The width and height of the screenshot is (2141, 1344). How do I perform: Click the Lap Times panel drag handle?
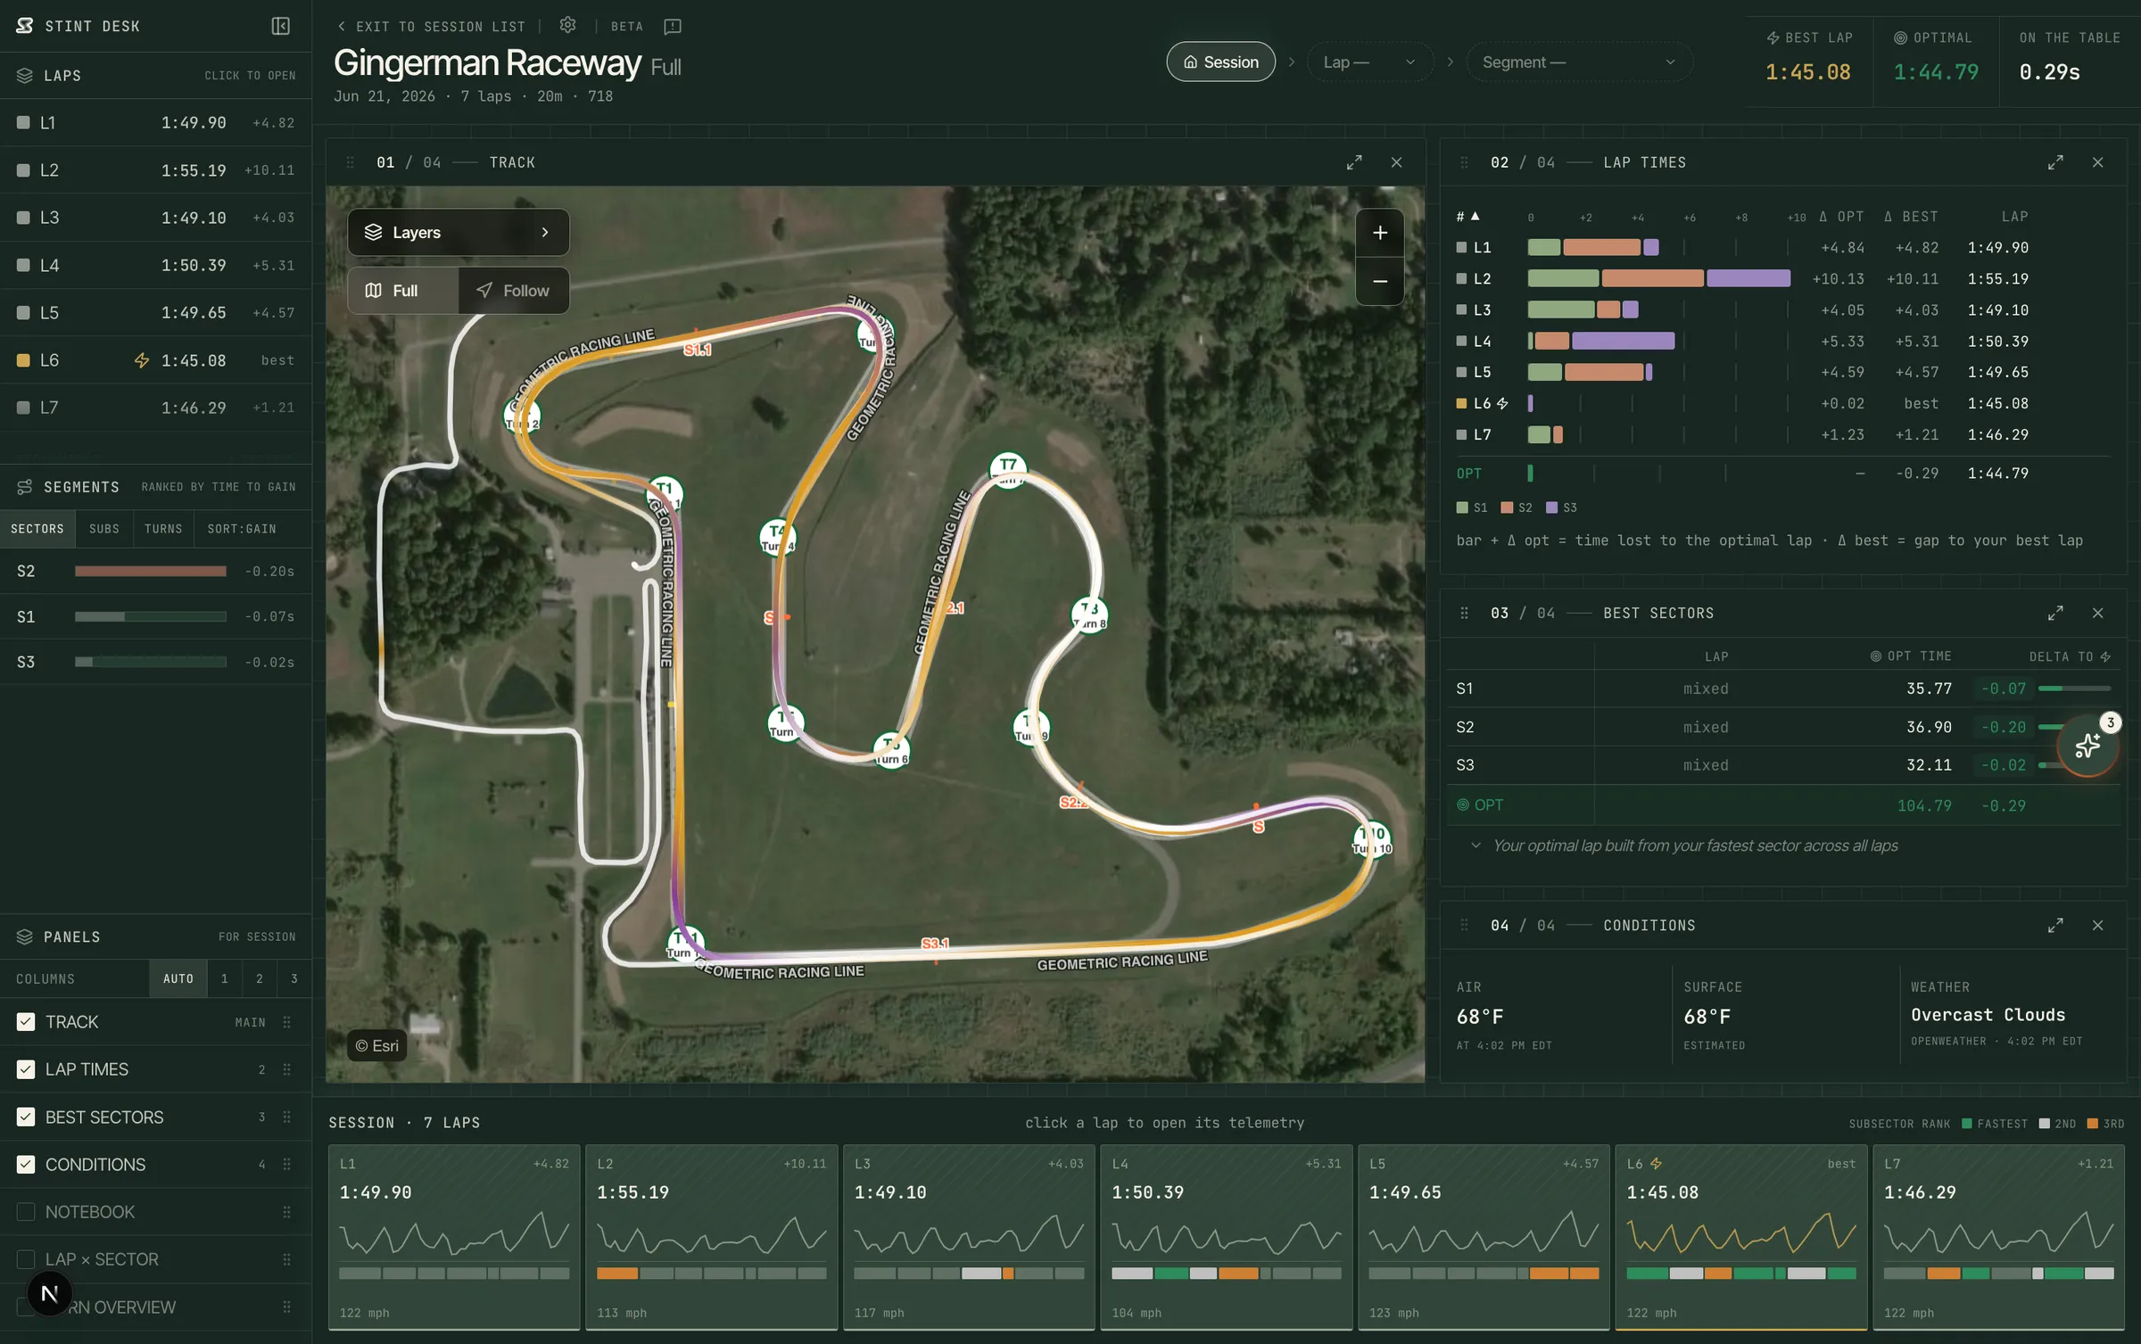click(x=1464, y=162)
